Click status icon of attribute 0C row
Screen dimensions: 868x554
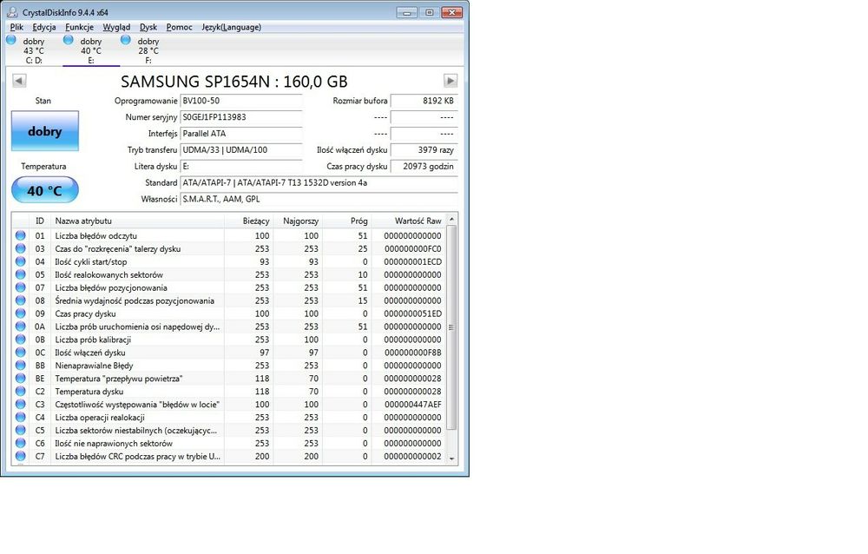point(21,353)
